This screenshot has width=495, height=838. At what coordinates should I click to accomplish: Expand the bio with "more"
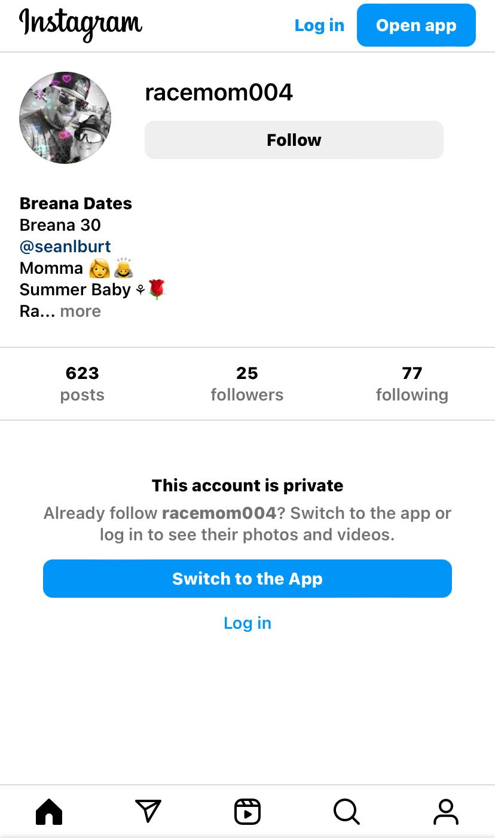pyautogui.click(x=81, y=311)
